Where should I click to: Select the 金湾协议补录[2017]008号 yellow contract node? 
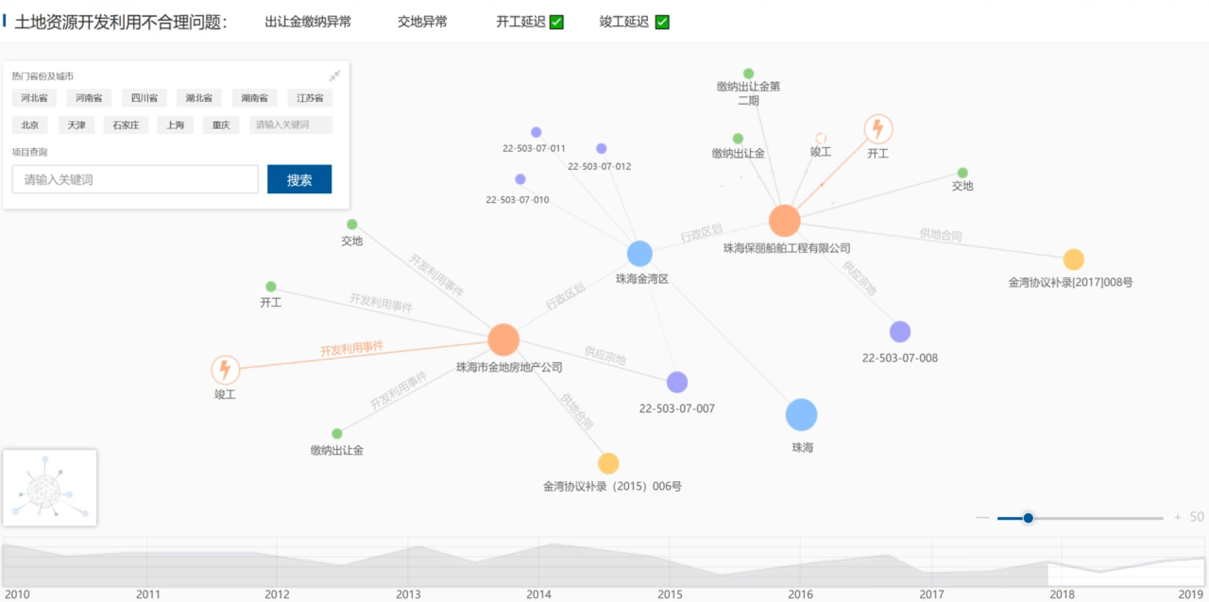(x=1074, y=259)
